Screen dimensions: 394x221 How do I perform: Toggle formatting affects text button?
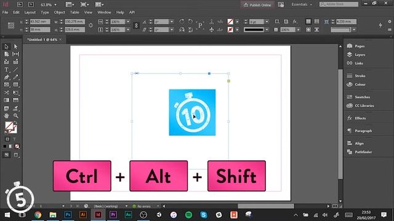click(14, 139)
